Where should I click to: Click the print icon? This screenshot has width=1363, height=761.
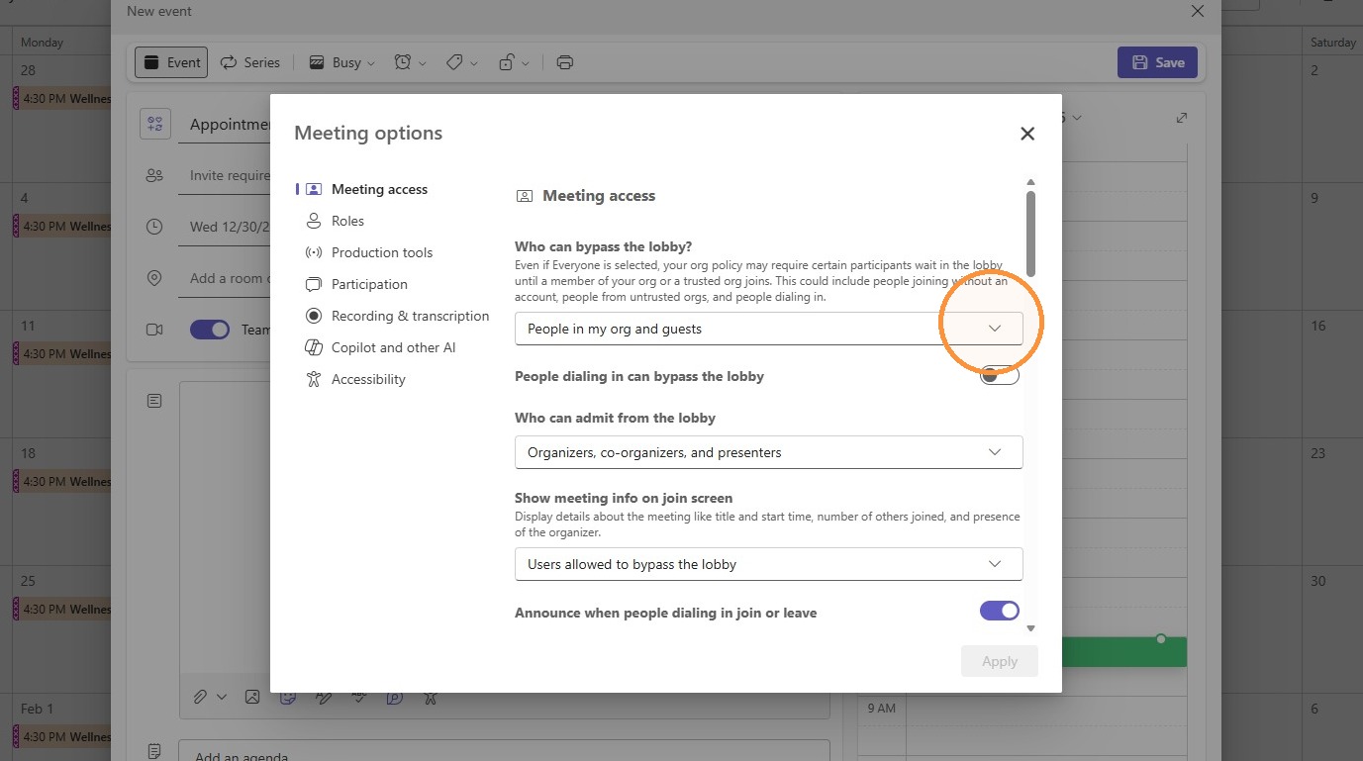565,62
